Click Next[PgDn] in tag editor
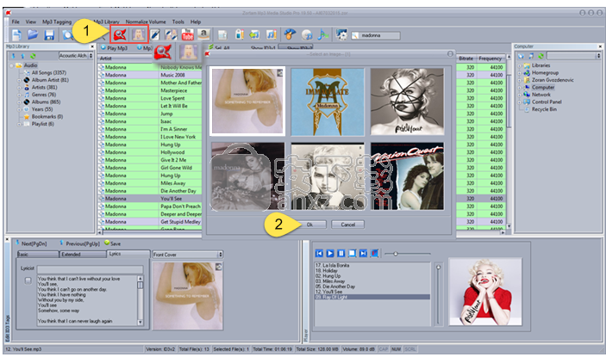 [x=30, y=243]
